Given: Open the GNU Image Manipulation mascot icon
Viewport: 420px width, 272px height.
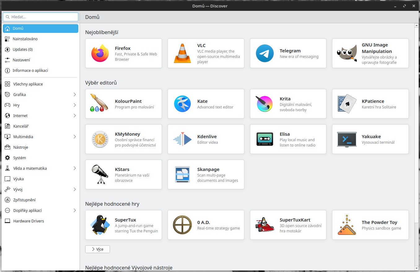Looking at the screenshot, I should click(x=347, y=53).
